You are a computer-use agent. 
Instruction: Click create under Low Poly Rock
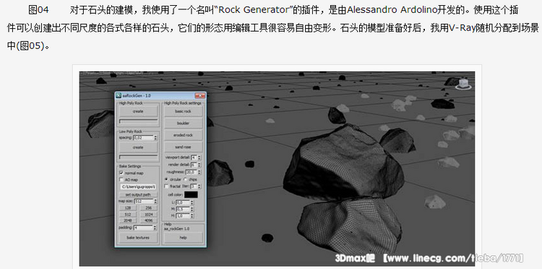(x=139, y=147)
